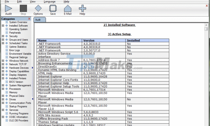210x126 pixels.
Task: Click the right-pointing panel splitter arrow
Action: pyautogui.click(x=33, y=68)
